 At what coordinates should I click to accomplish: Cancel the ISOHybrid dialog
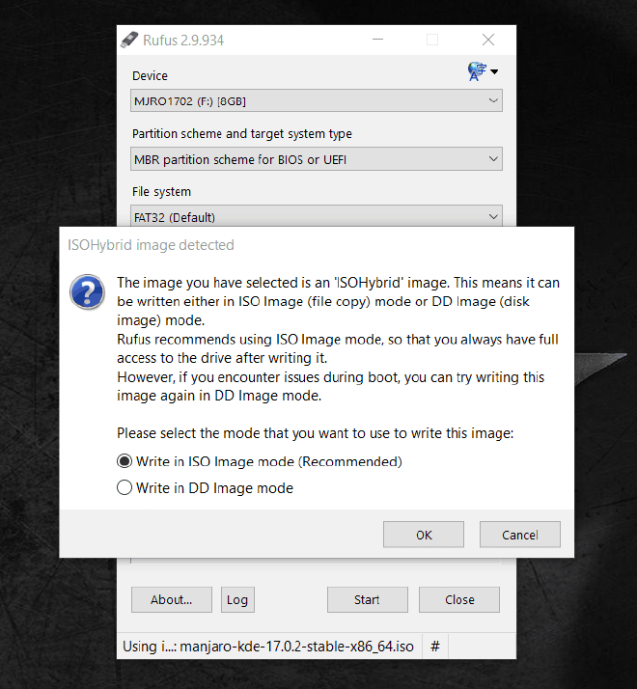[520, 535]
